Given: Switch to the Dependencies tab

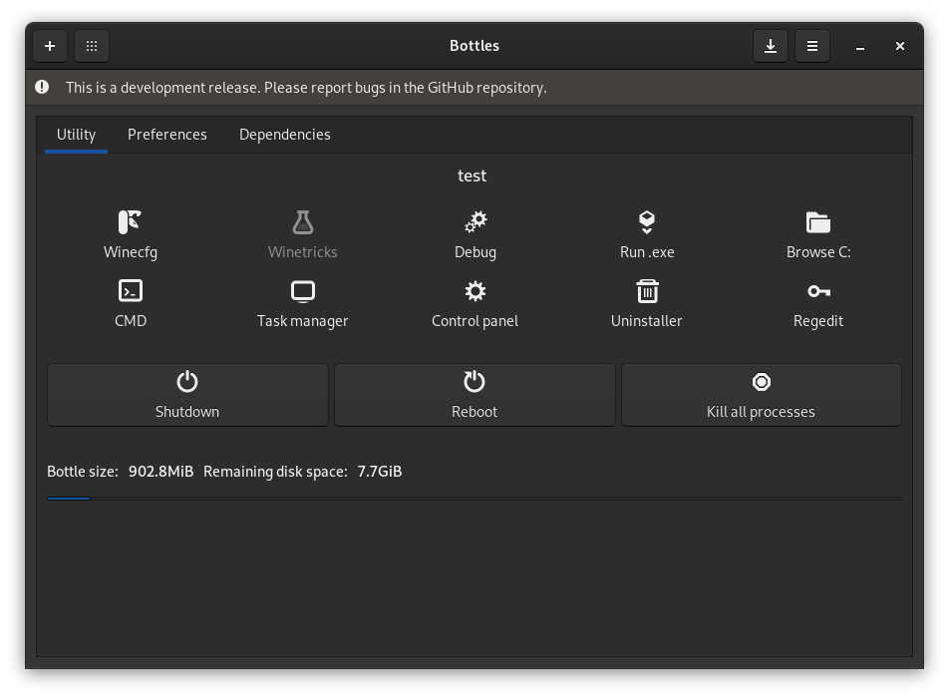Looking at the screenshot, I should (284, 135).
